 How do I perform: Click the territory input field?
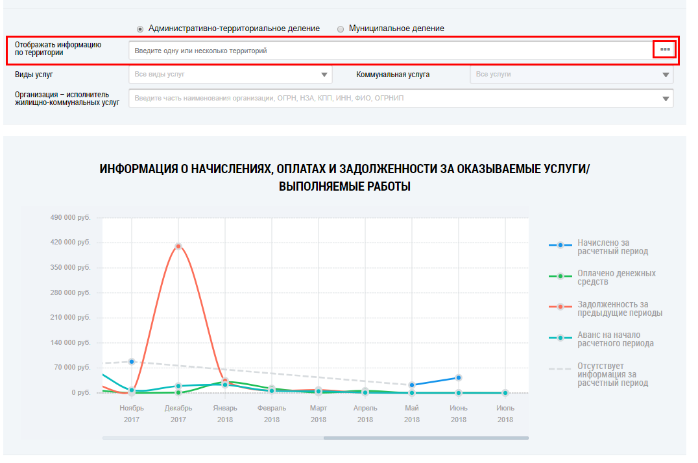point(389,50)
